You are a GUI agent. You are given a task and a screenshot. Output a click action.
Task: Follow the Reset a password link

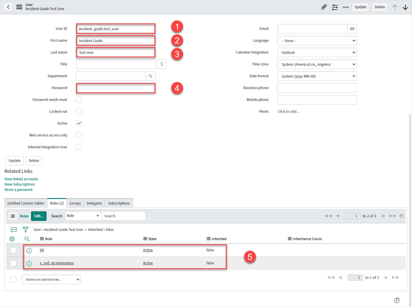[x=18, y=190]
